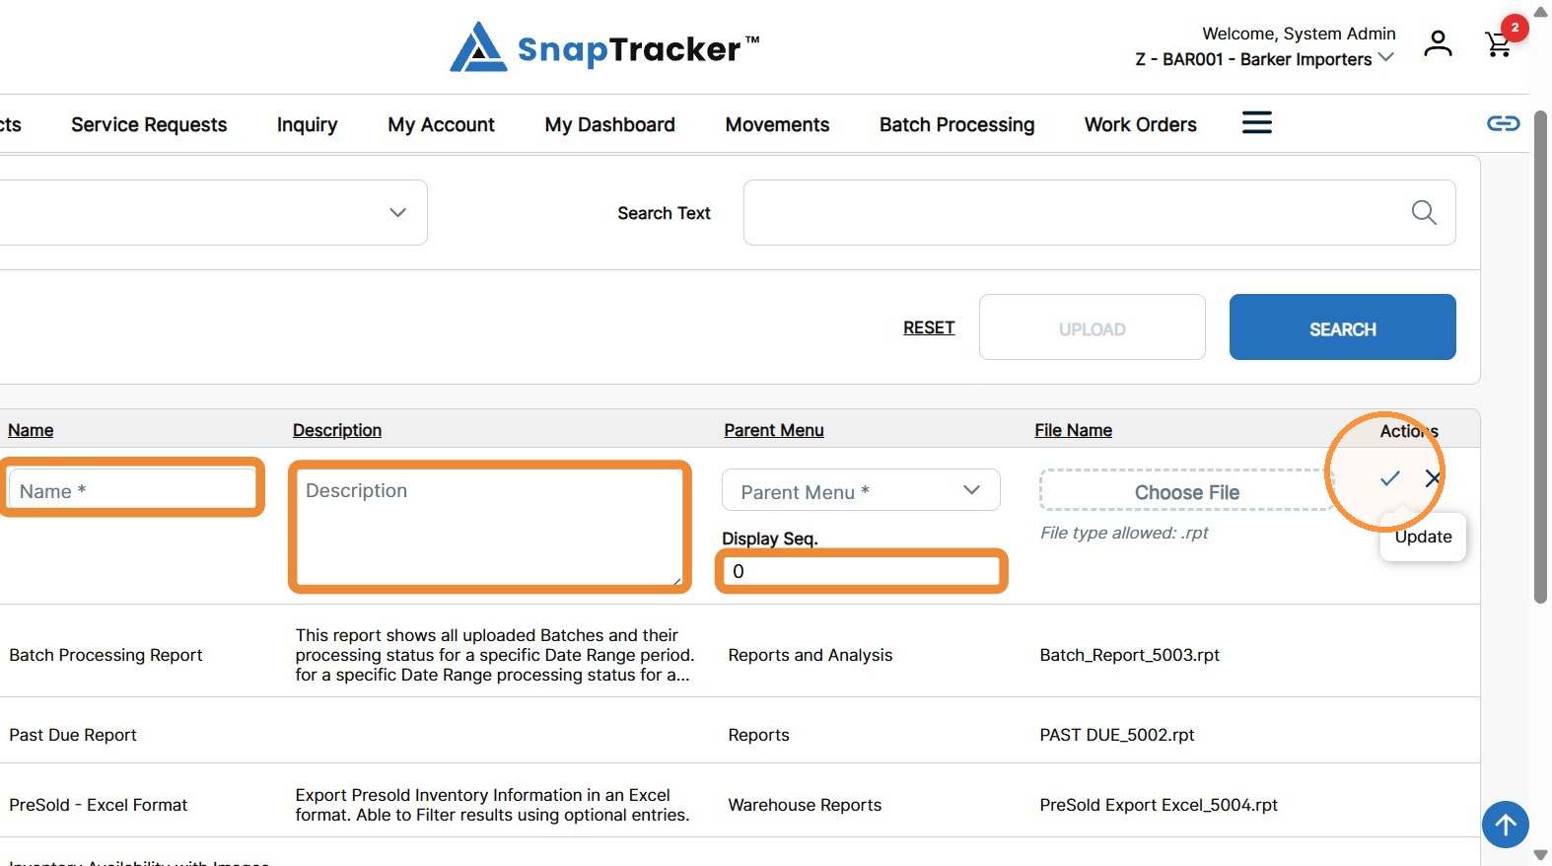Click the page vertical scrollbar

click(1540, 355)
